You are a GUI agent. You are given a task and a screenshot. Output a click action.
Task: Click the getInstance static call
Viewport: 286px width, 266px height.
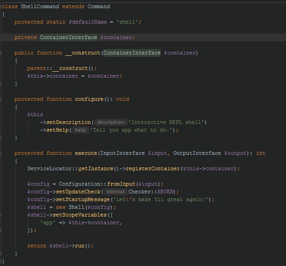click(x=95, y=168)
